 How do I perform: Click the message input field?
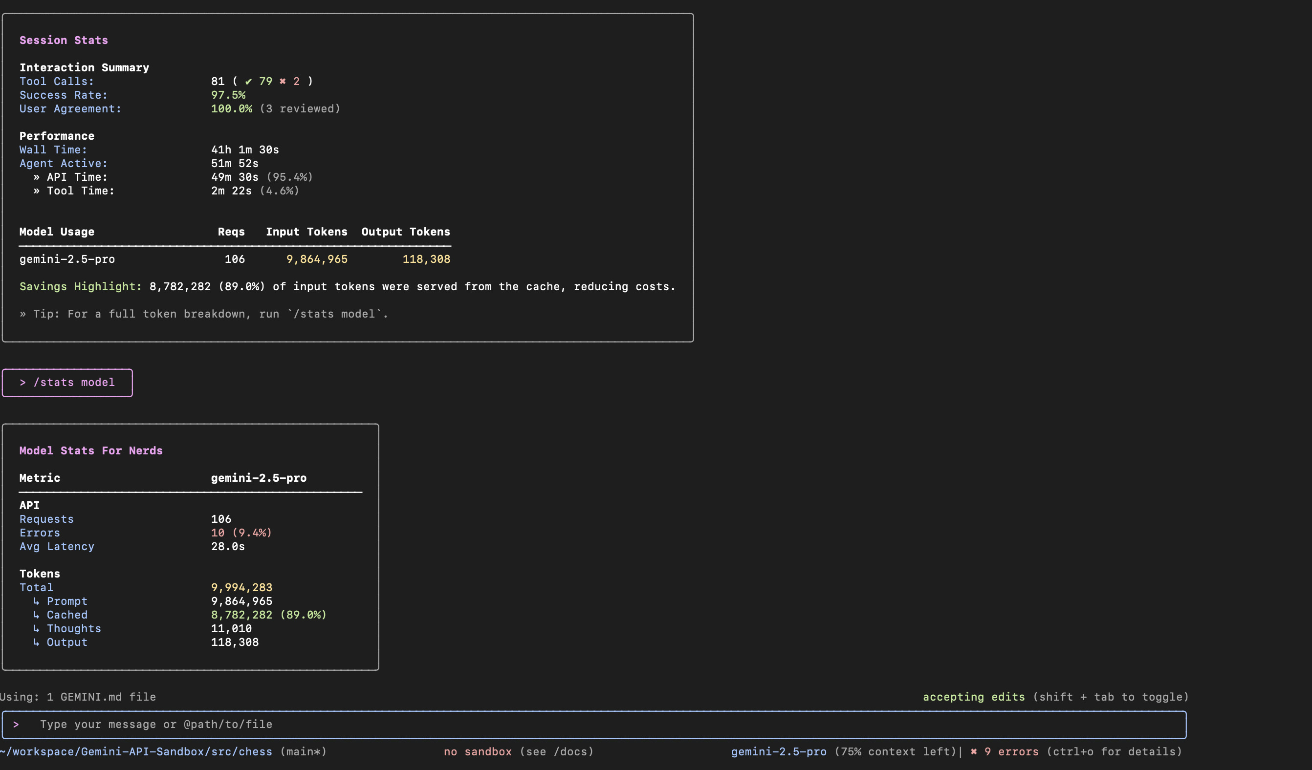click(x=594, y=725)
